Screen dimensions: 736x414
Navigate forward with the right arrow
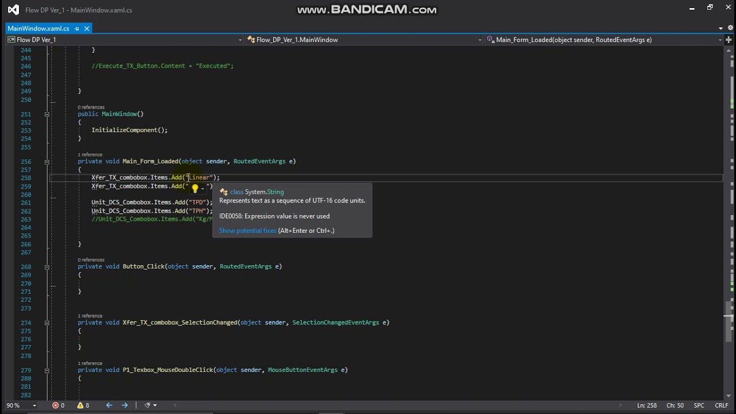click(125, 405)
